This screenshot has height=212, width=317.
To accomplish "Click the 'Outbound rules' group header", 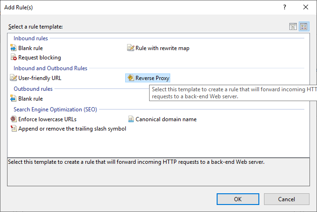I will click(x=33, y=89).
